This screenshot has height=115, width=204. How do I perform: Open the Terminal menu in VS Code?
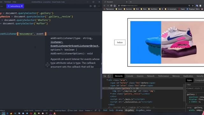pos(7,2)
